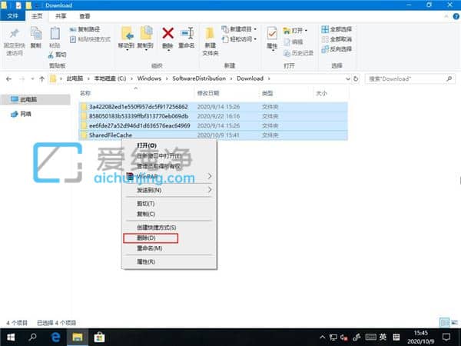The height and width of the screenshot is (346, 461).
Task: Click the Properties checkmark icon
Action: coord(272,34)
